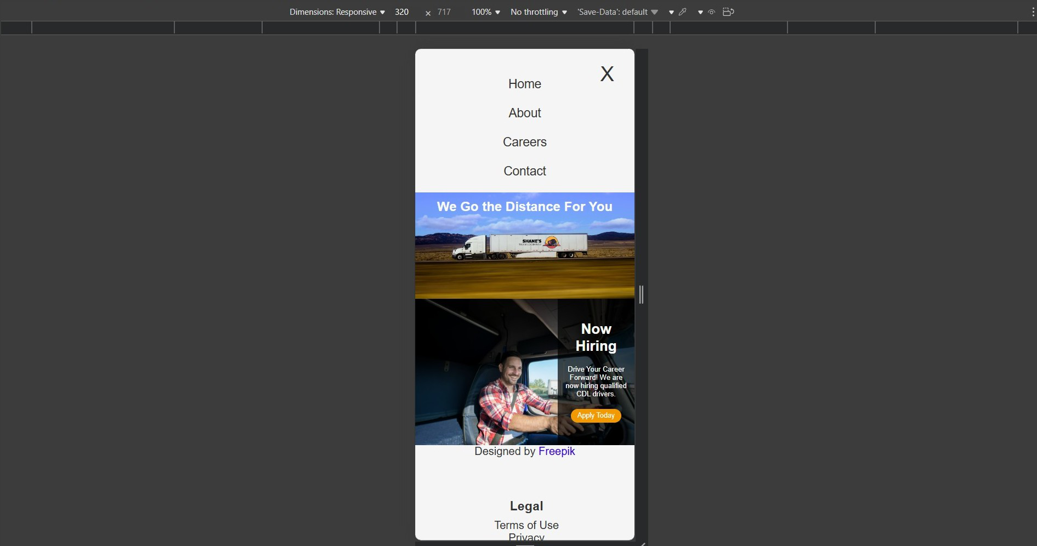Expand the 100% zoom dropdown
Screen dimensions: 1037x546
point(485,12)
